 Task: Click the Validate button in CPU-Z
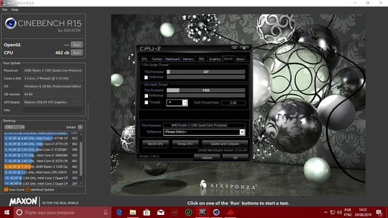click(207, 157)
